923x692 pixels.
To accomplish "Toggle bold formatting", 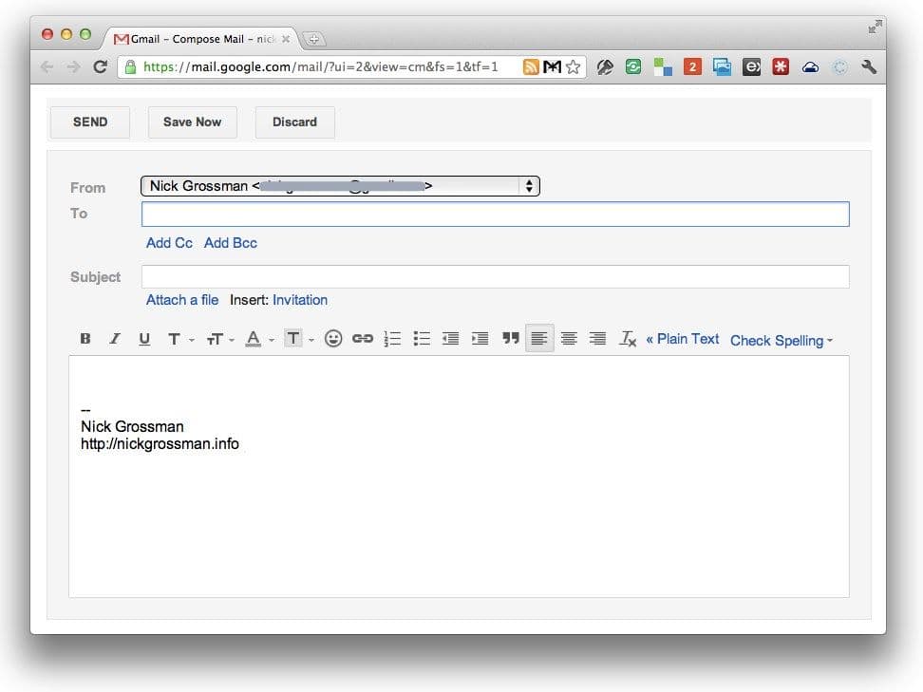I will [85, 339].
